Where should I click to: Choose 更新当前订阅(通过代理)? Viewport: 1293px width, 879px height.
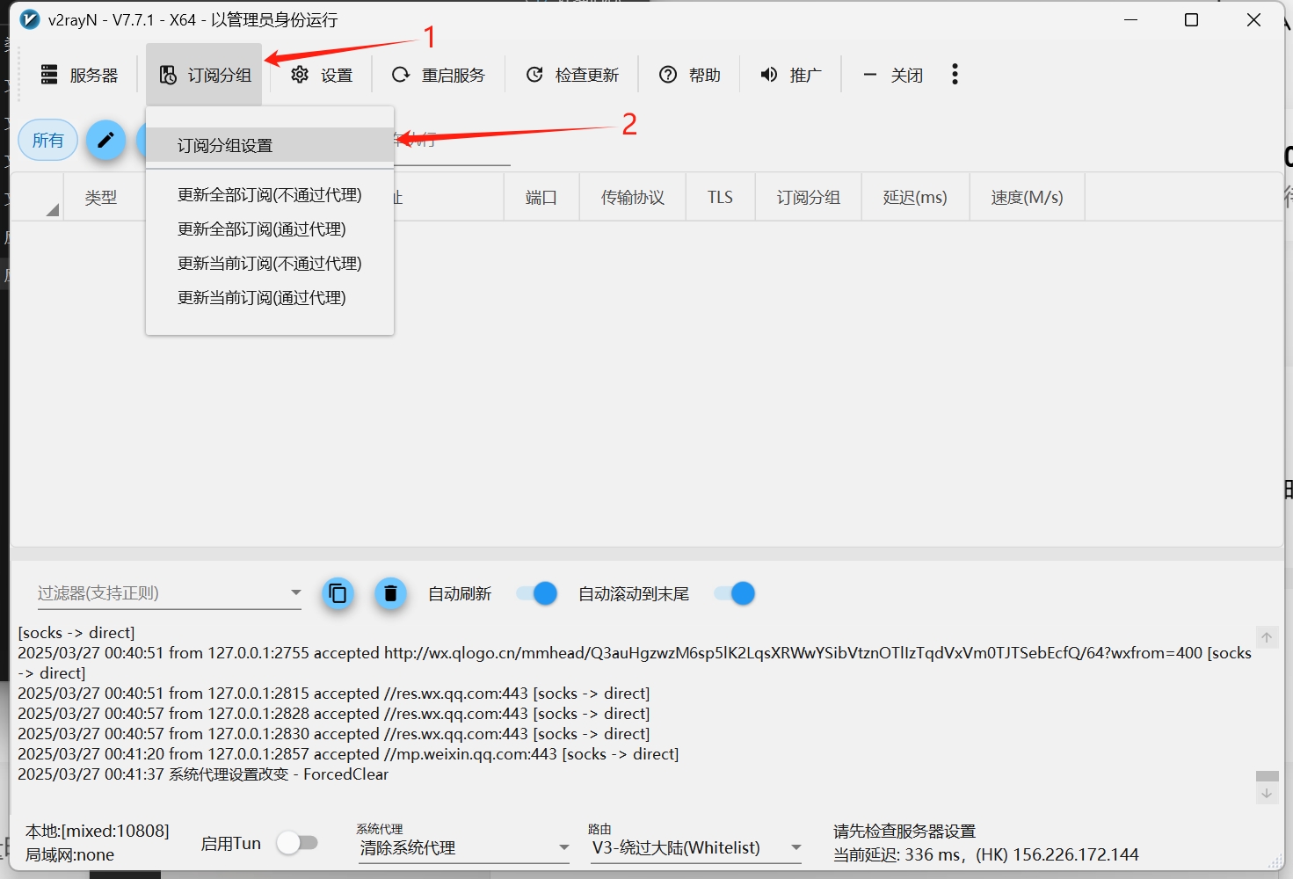pyautogui.click(x=270, y=298)
